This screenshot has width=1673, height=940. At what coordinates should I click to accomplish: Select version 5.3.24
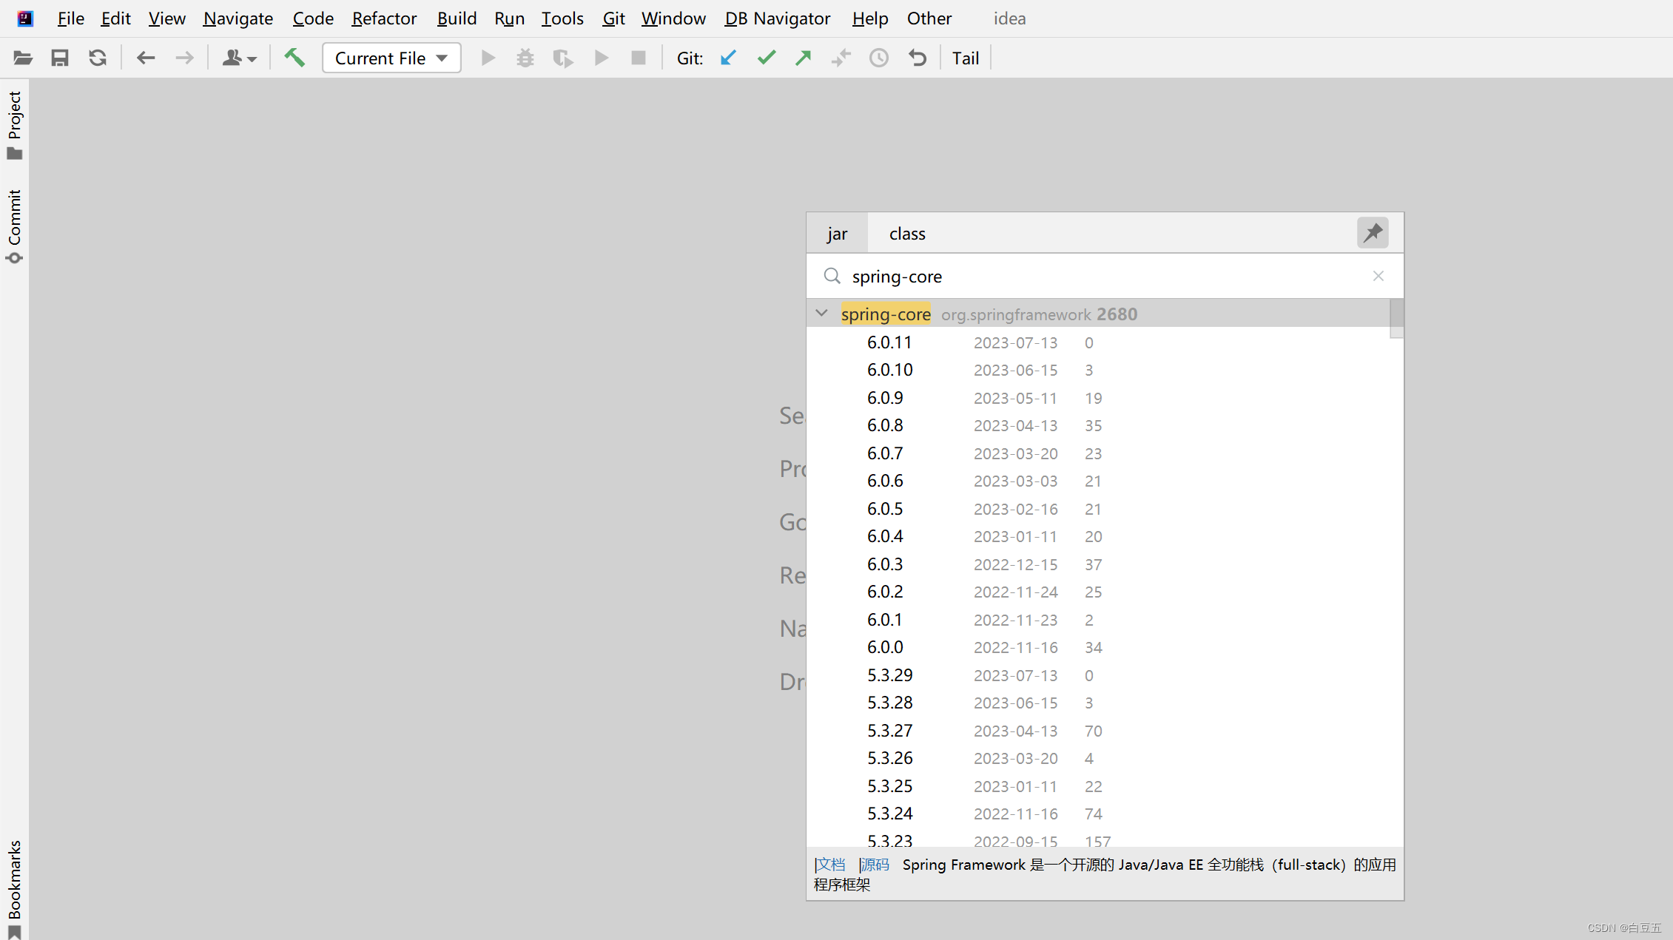(x=1098, y=814)
